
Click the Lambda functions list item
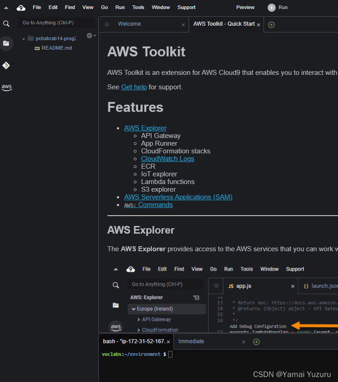pyautogui.click(x=168, y=182)
